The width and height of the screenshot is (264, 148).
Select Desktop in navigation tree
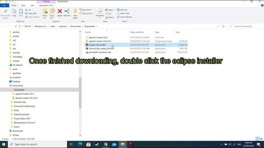tap(16, 81)
